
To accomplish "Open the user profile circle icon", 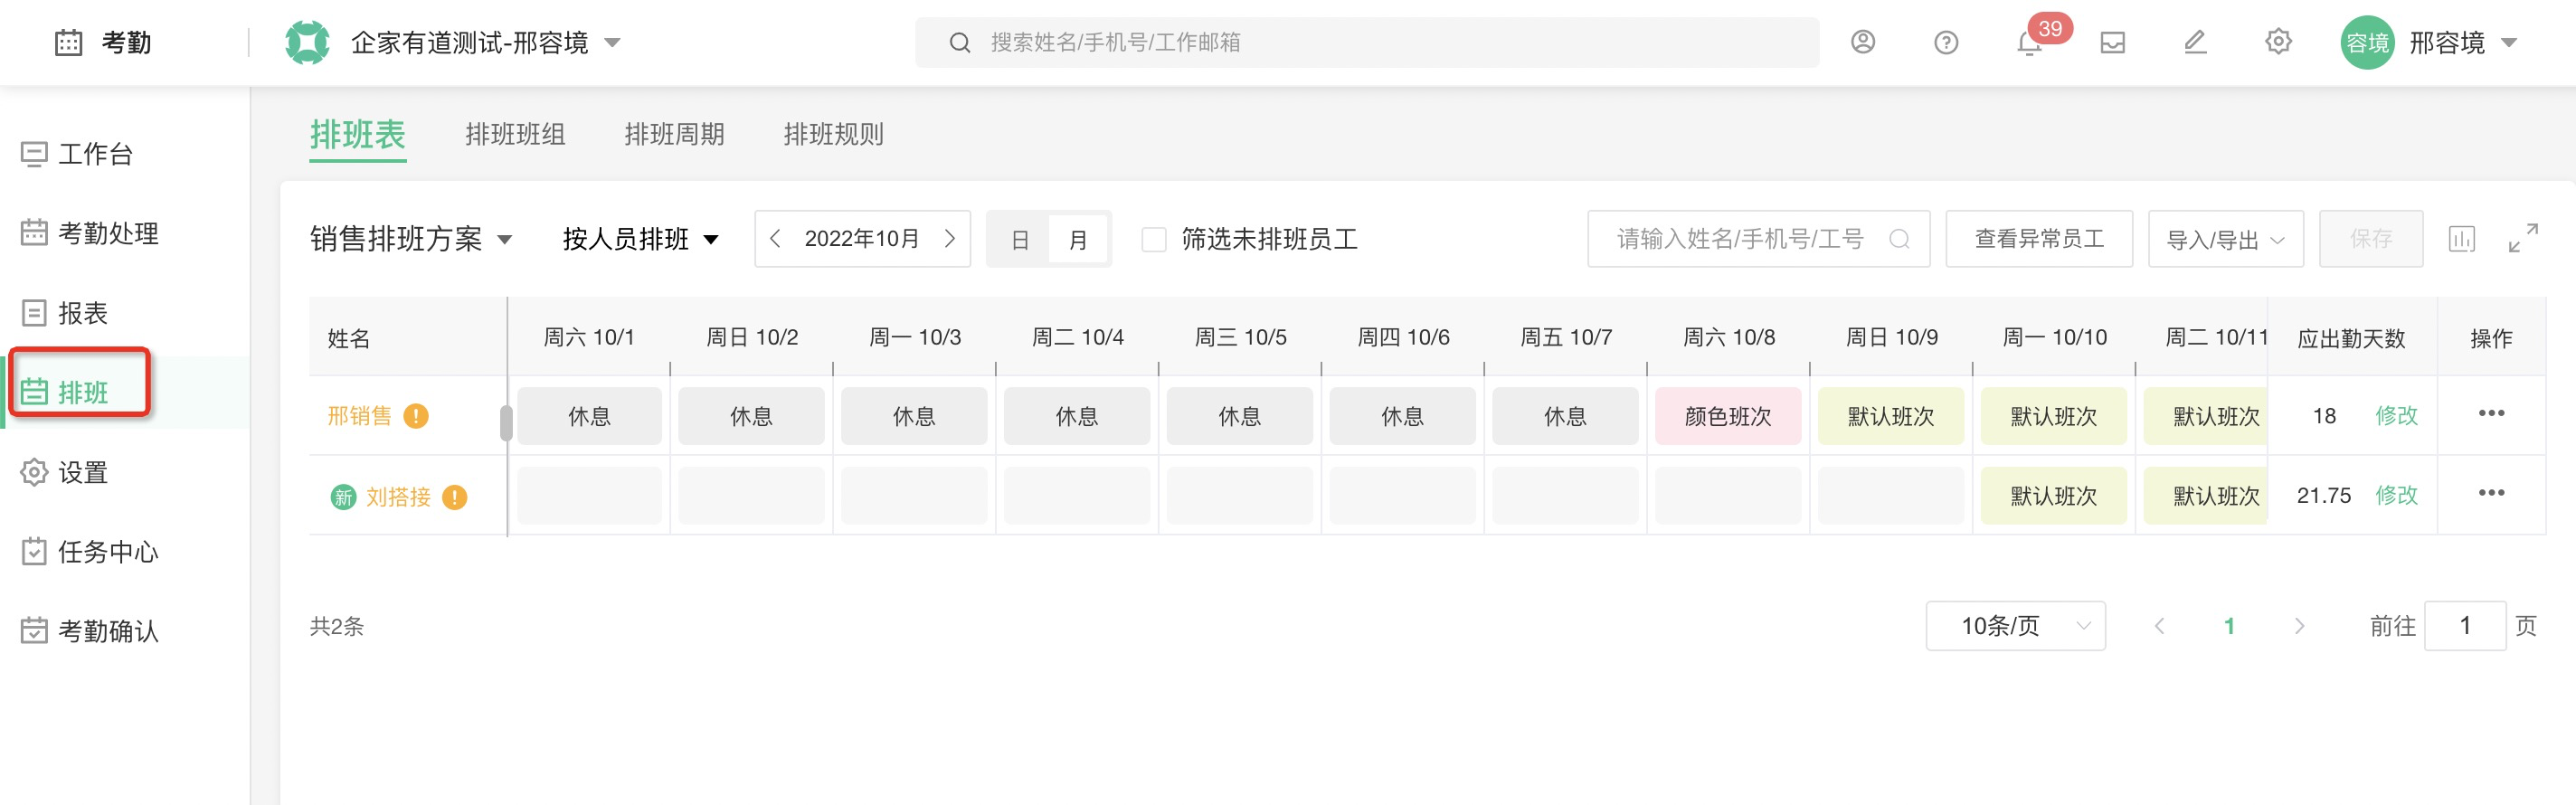I will pyautogui.click(x=1862, y=42).
